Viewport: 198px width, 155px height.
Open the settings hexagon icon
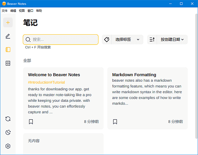pyautogui.click(x=8, y=146)
